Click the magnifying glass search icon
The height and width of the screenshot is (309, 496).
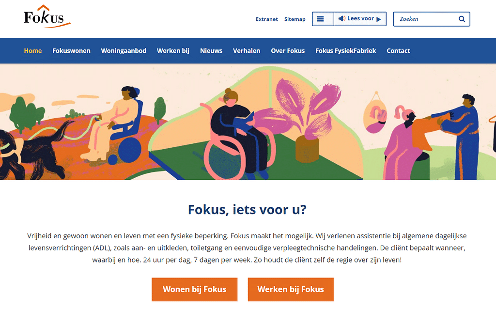coord(462,19)
